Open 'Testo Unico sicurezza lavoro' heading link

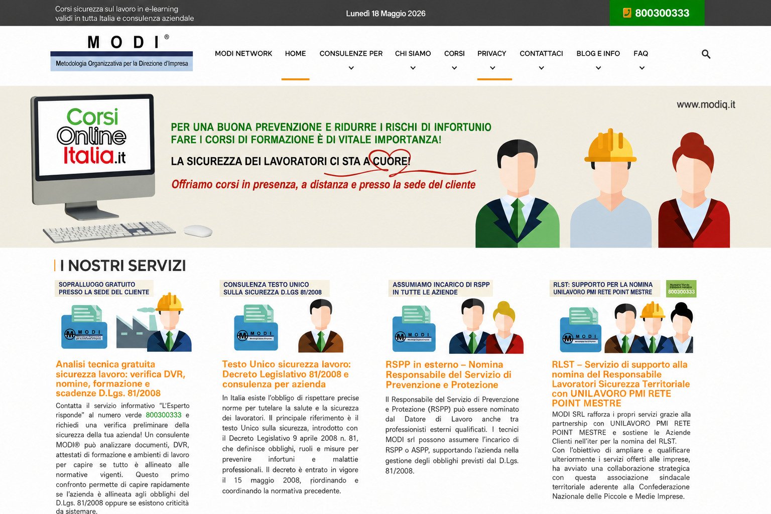pos(287,374)
